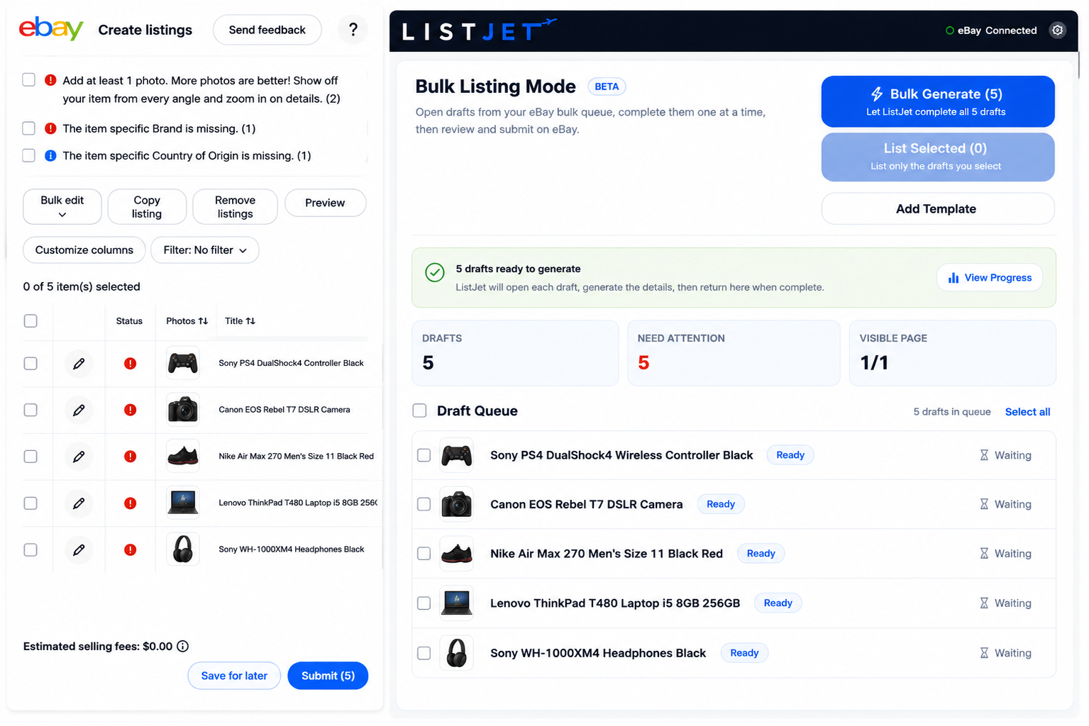Check the 'Country of Origin is missing' checkbox
Image resolution: width=1089 pixels, height=726 pixels.
pos(28,155)
